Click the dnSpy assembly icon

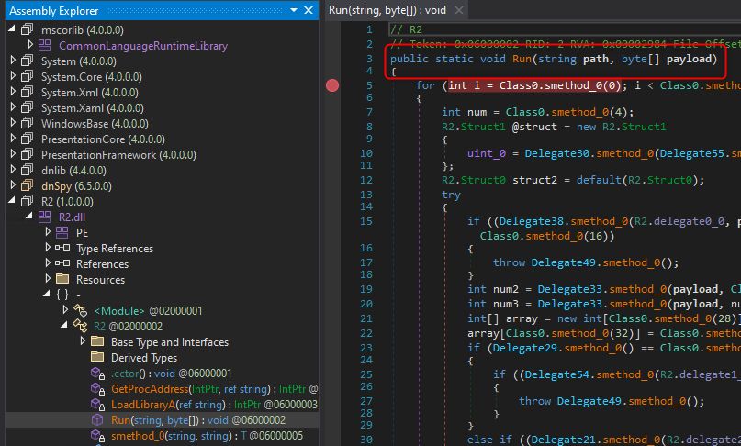(27, 185)
